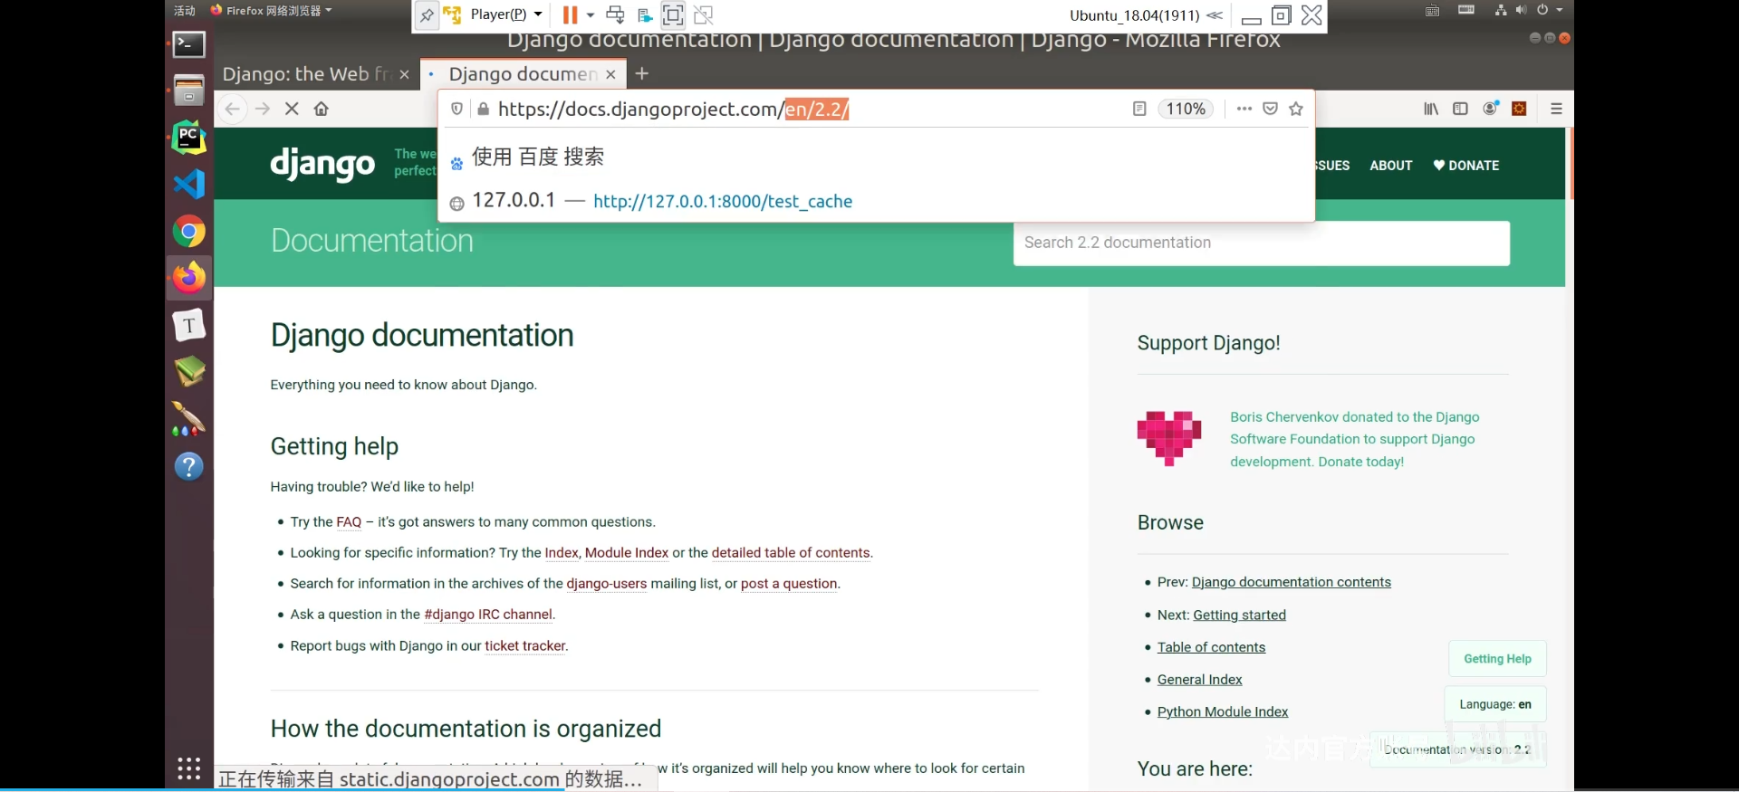Go back to the previous page
Screen dimensions: 1739x792
click(233, 109)
